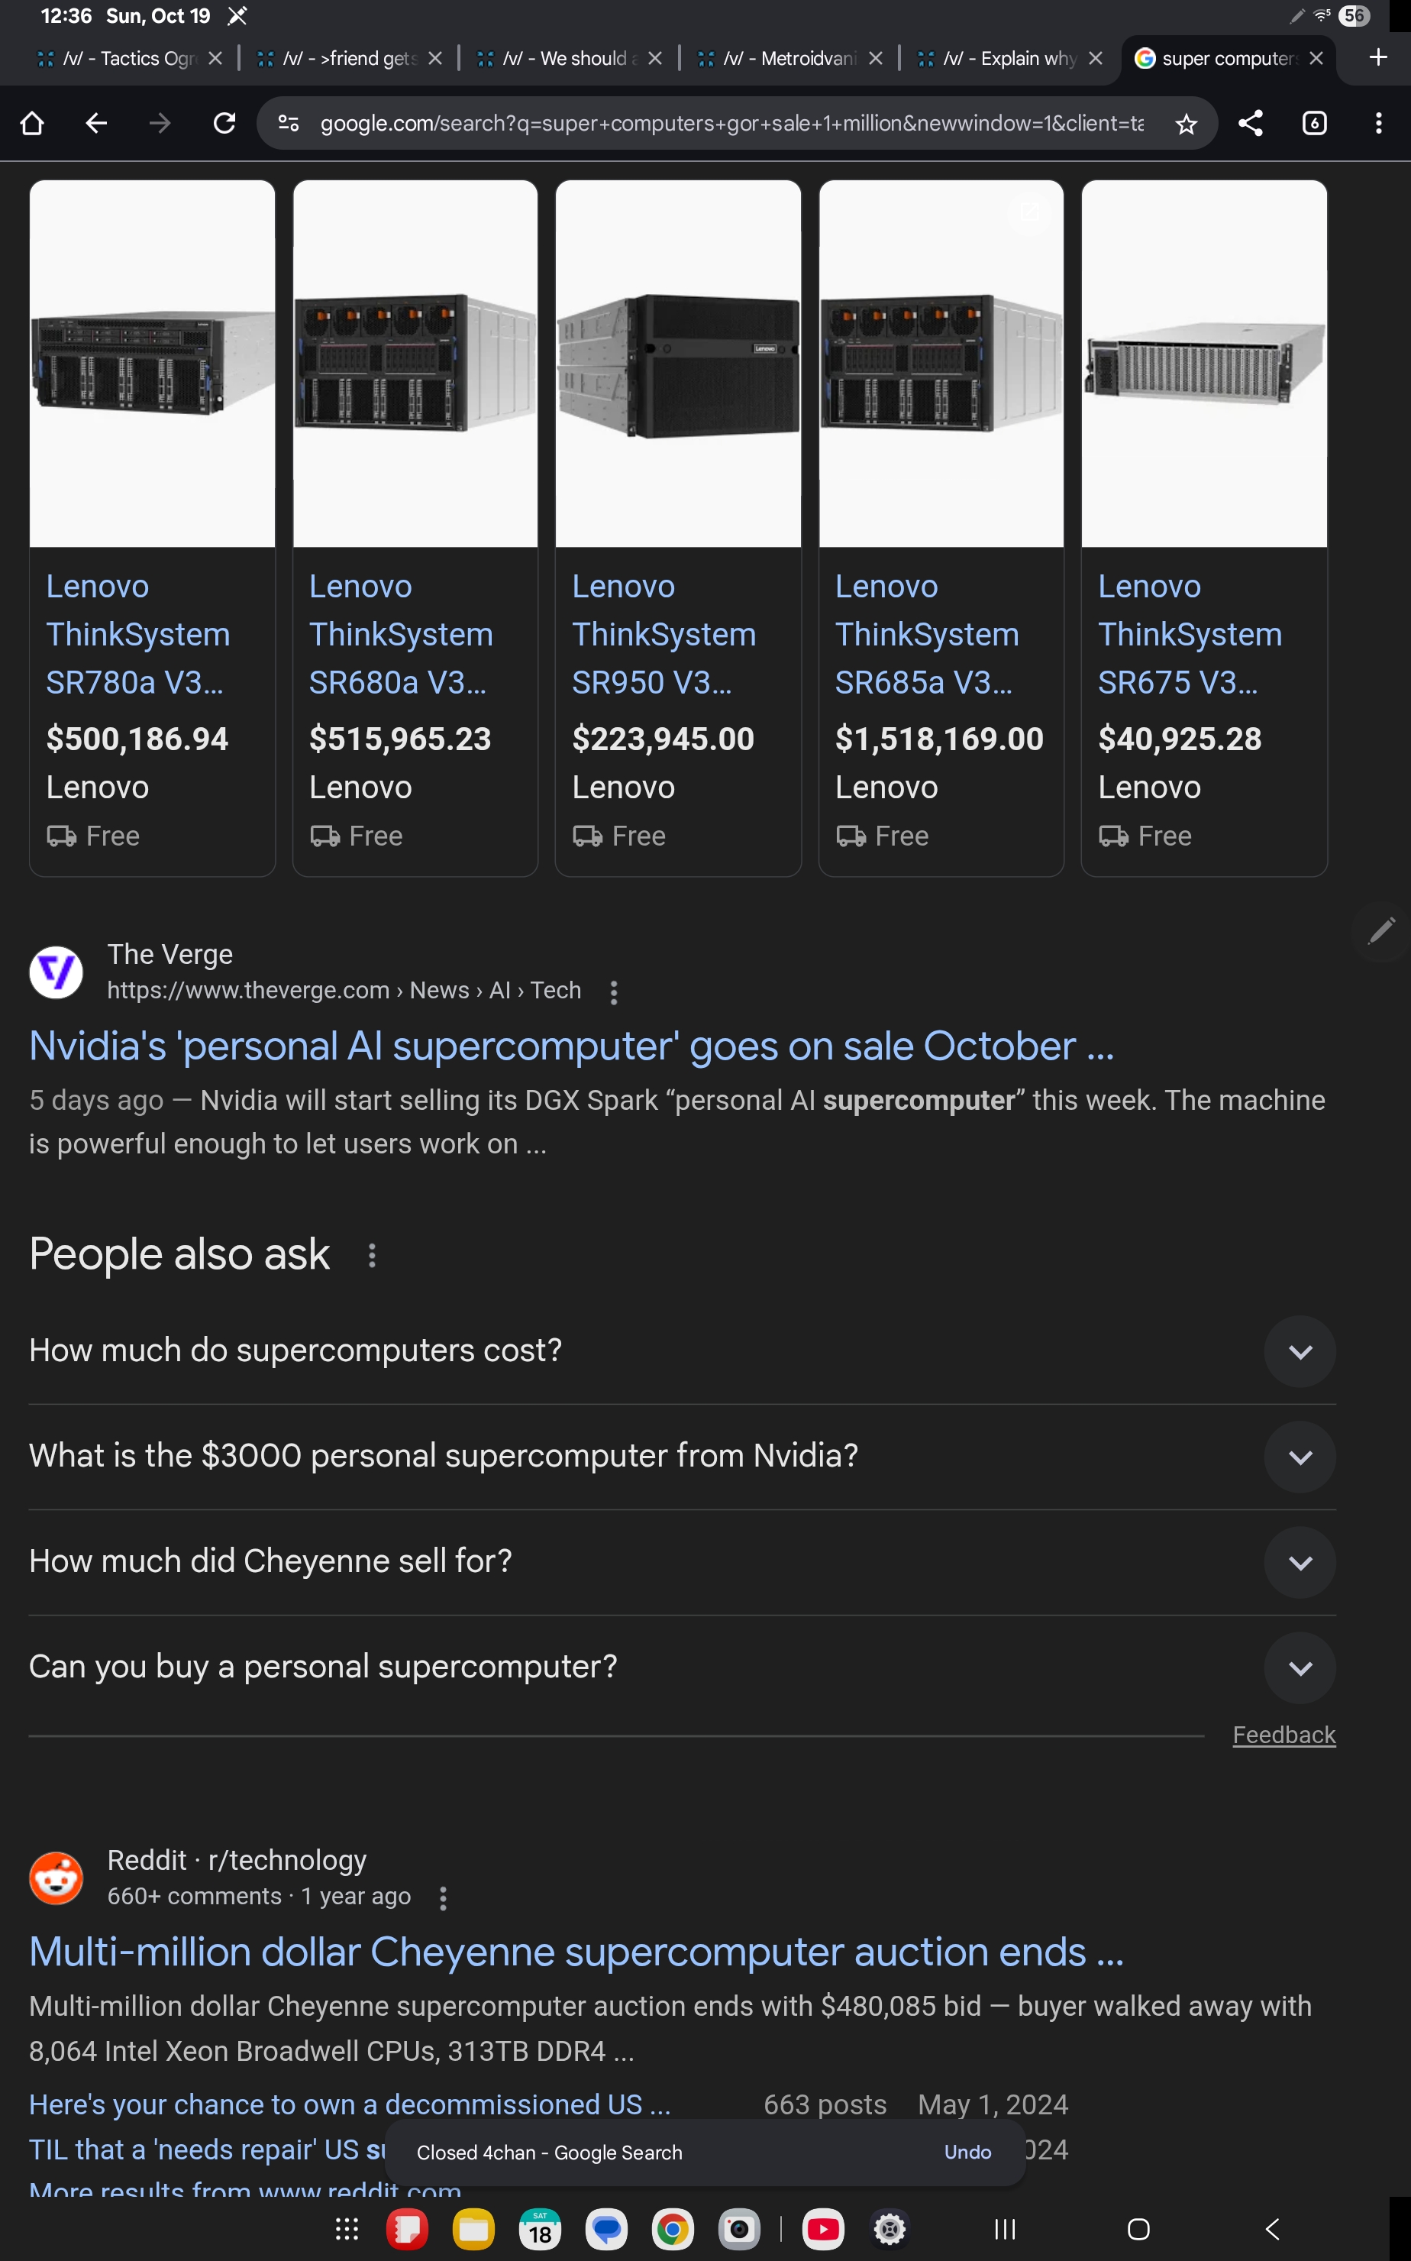Tap the forward arrow in the toolbar
The height and width of the screenshot is (2261, 1411).
(160, 123)
